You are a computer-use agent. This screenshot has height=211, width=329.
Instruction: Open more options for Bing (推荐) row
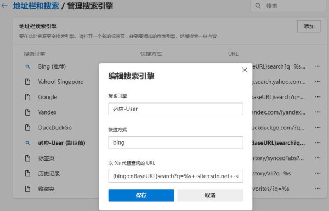click(x=317, y=66)
